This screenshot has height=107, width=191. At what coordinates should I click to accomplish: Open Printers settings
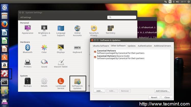tap(28, 63)
